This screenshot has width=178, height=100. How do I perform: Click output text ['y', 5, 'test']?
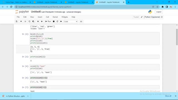coord(38,82)
